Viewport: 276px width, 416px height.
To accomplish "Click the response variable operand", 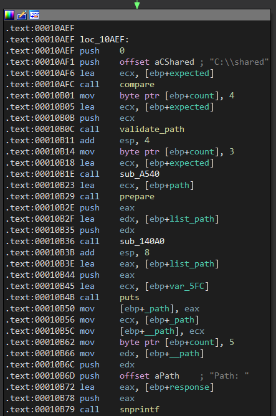I will point(189,387).
